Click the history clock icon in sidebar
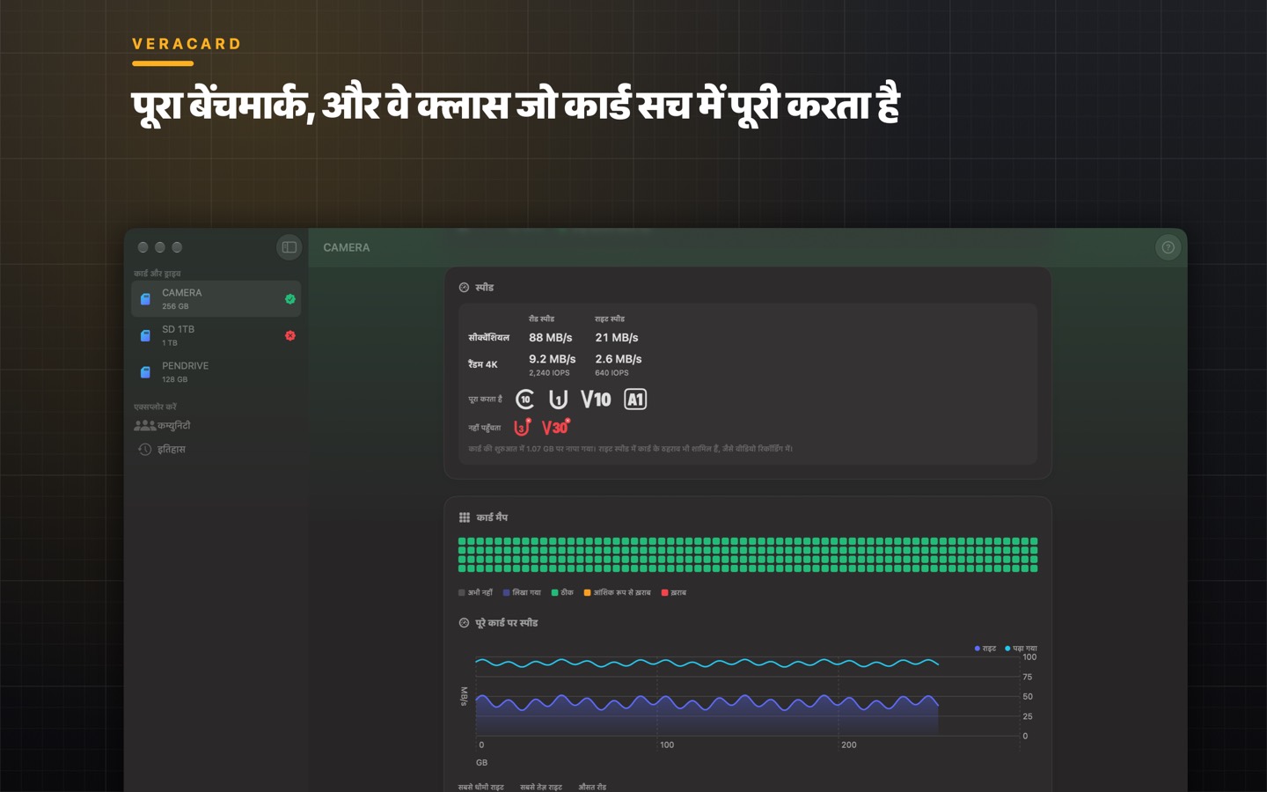Viewport: 1267px width, 792px height. pyautogui.click(x=145, y=449)
